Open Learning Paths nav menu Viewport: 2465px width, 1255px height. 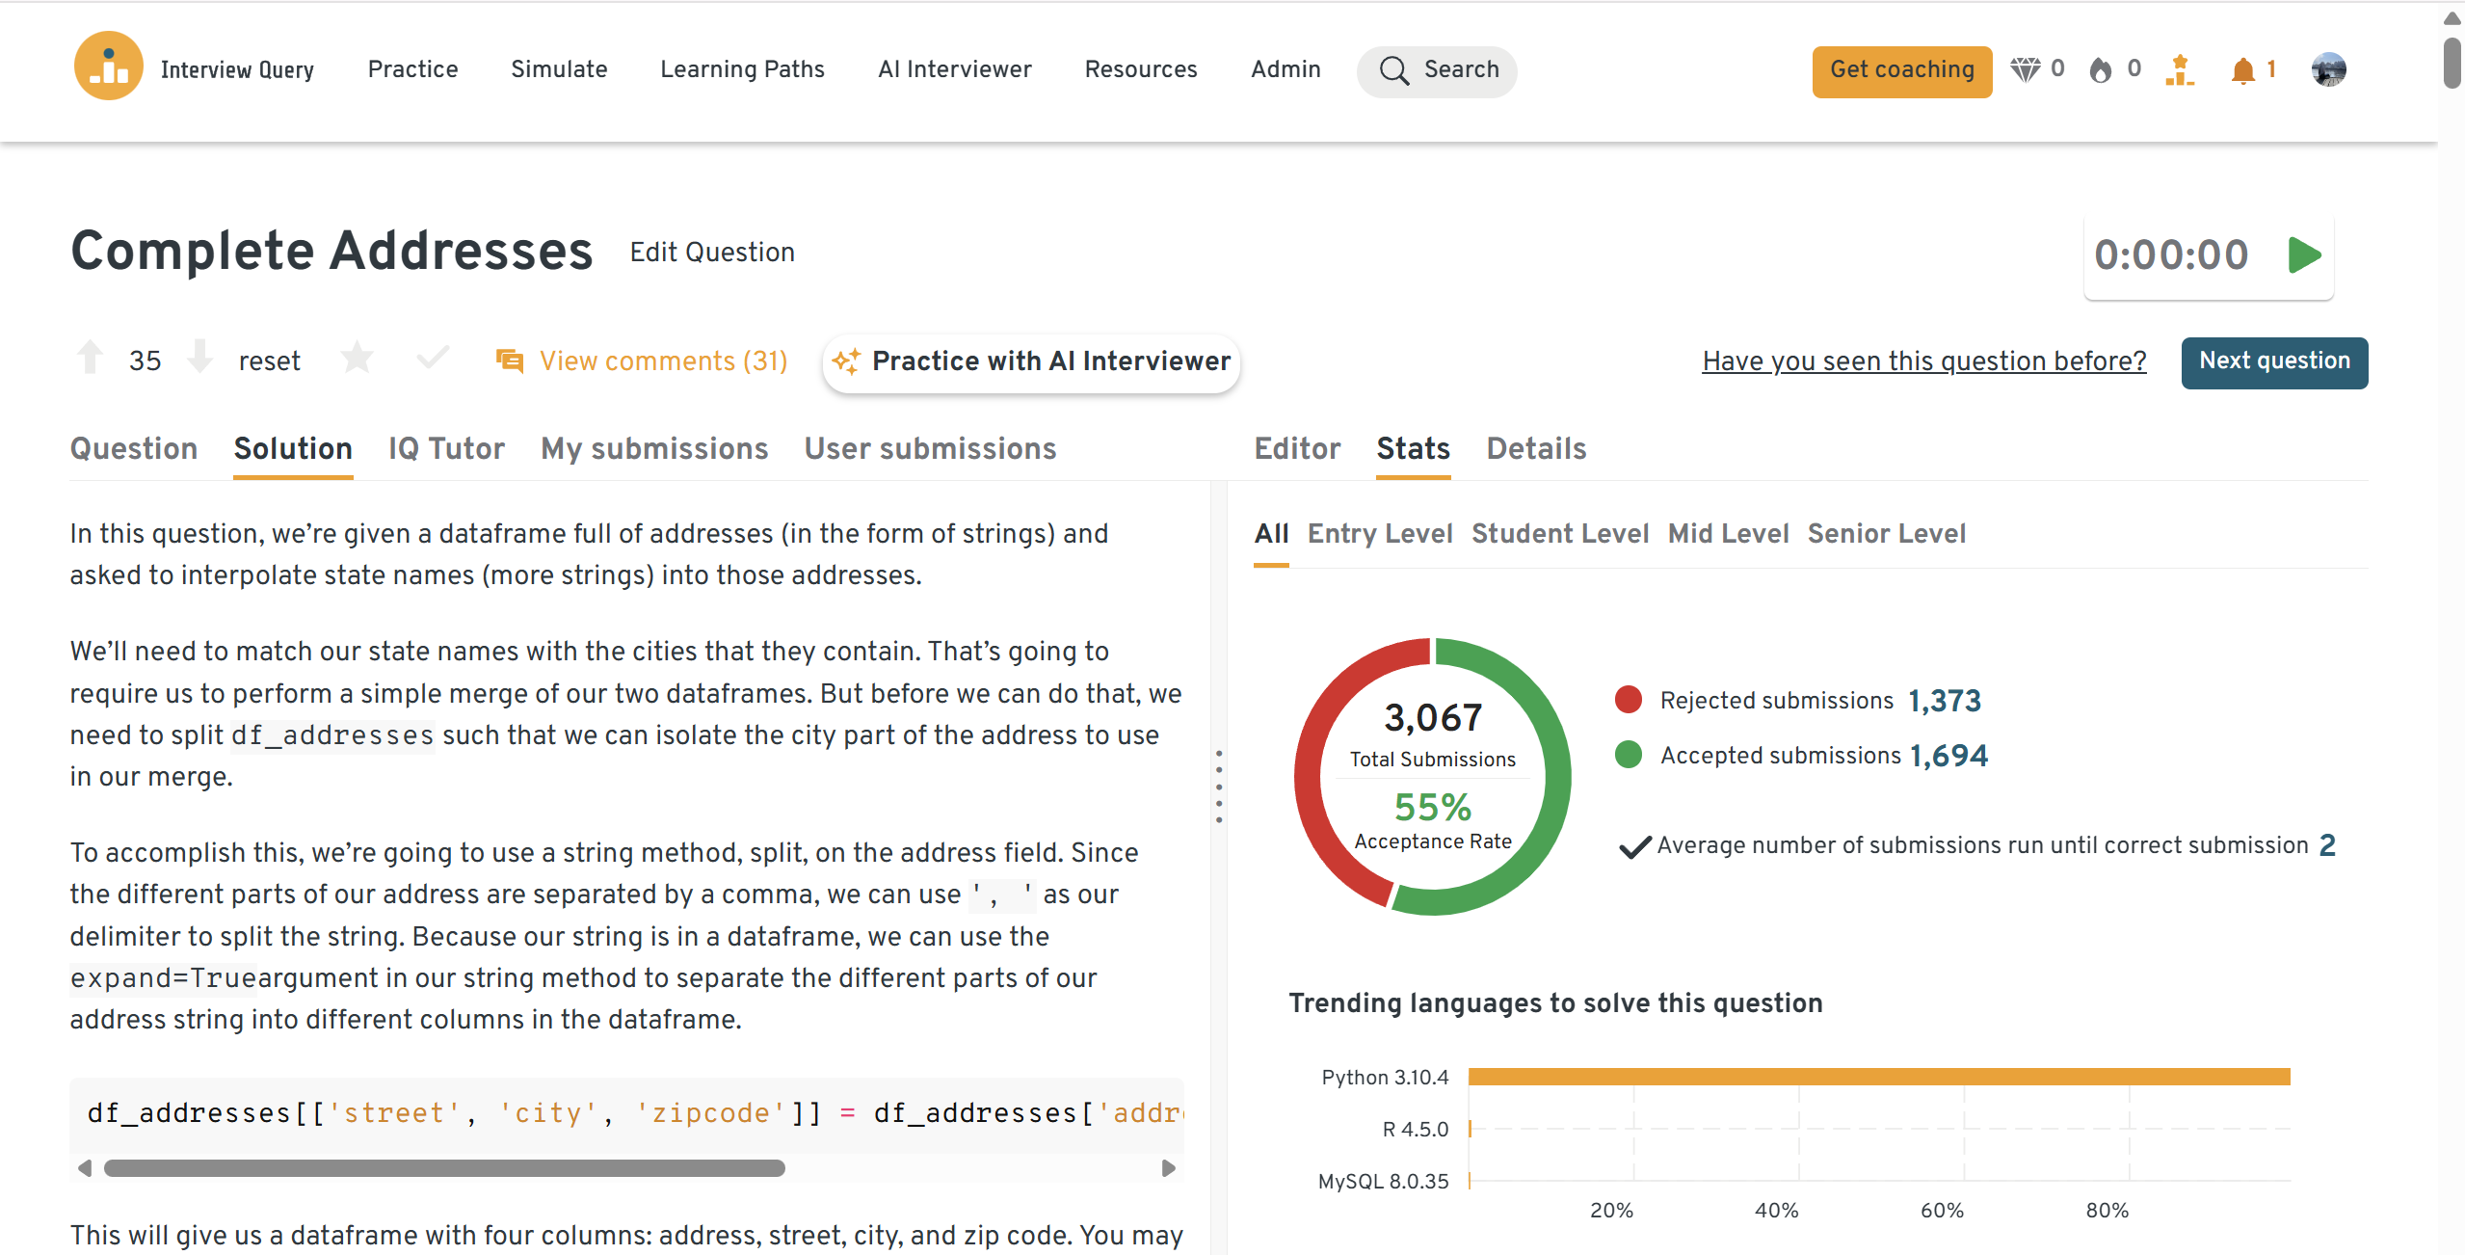pos(742,69)
